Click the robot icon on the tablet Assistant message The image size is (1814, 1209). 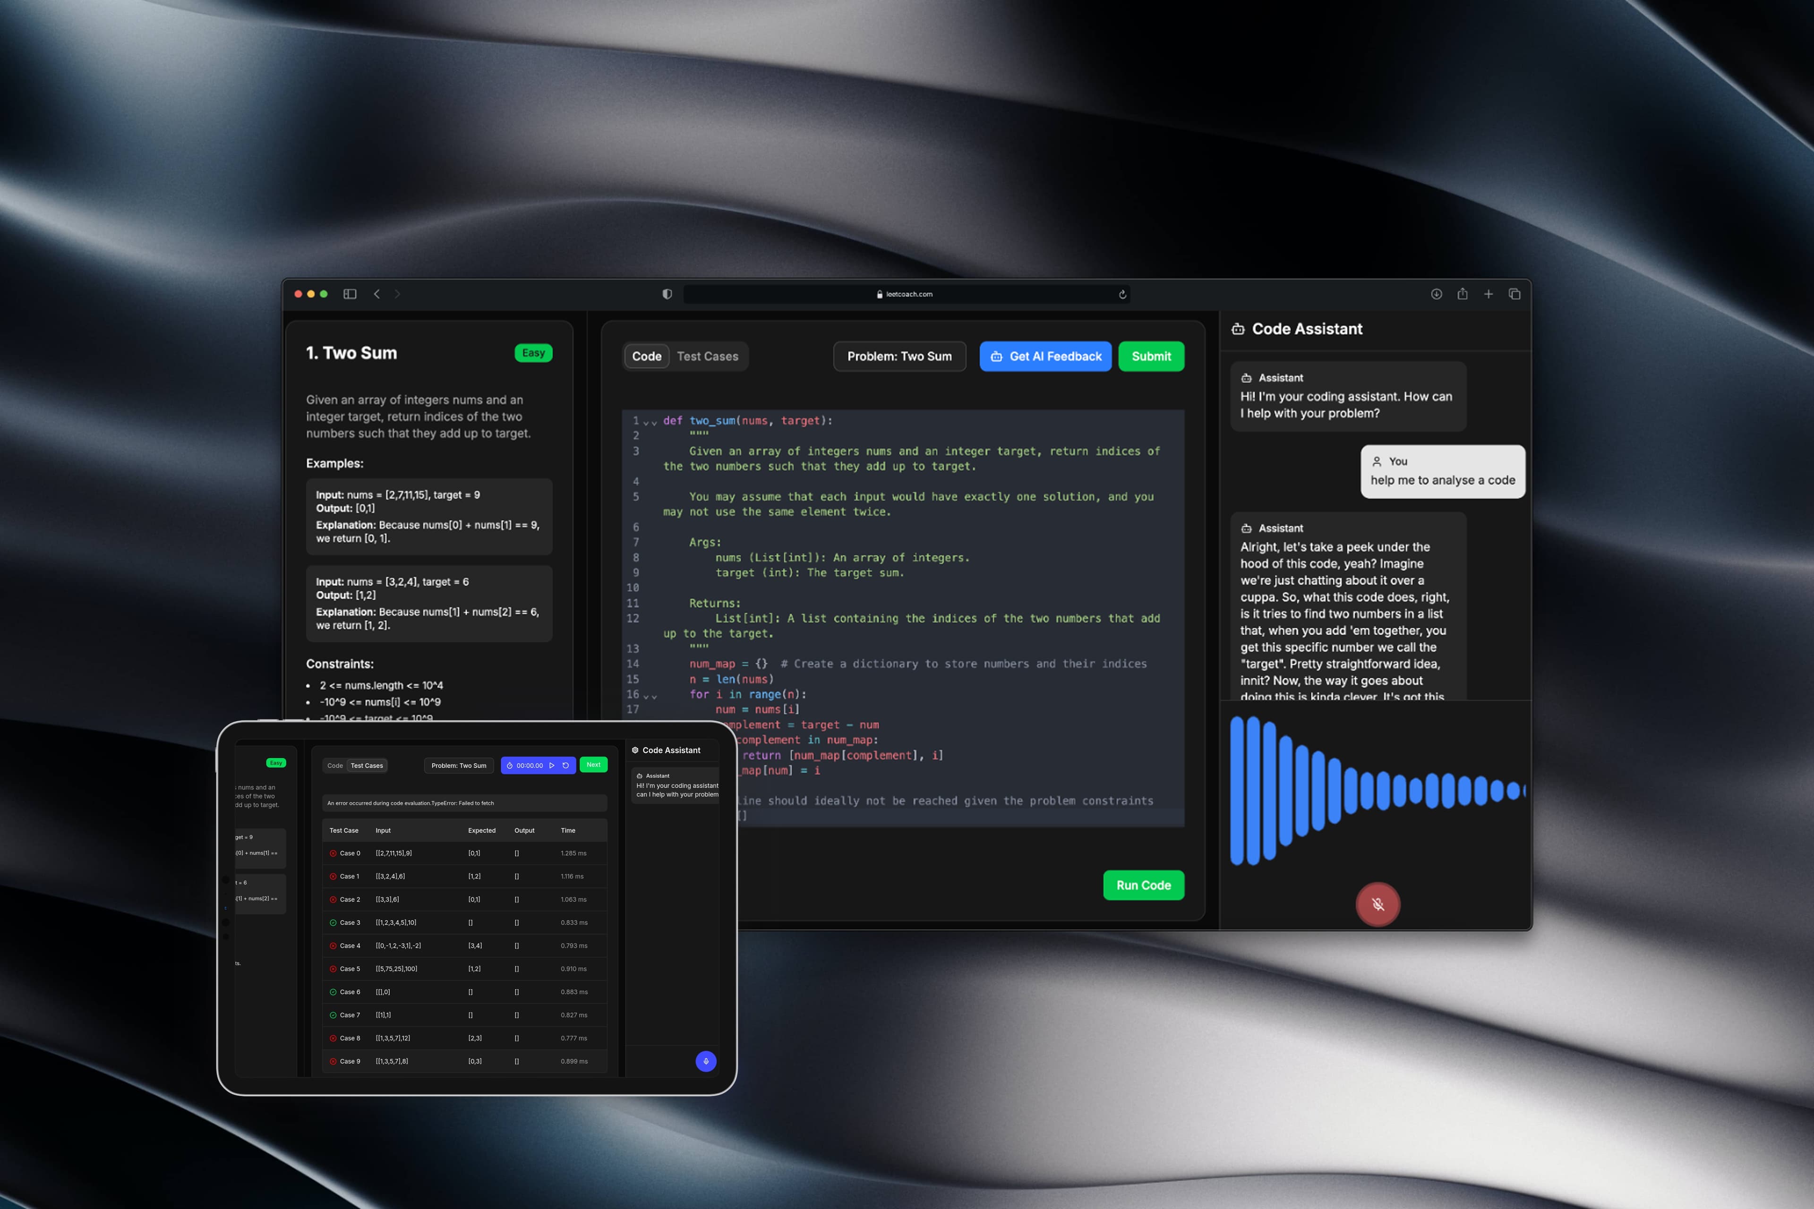tap(639, 775)
